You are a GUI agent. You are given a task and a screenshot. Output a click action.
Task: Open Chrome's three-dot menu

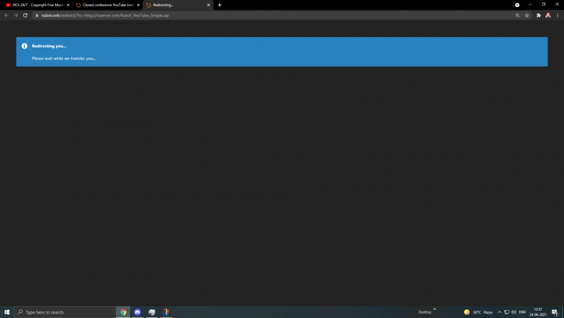(557, 15)
